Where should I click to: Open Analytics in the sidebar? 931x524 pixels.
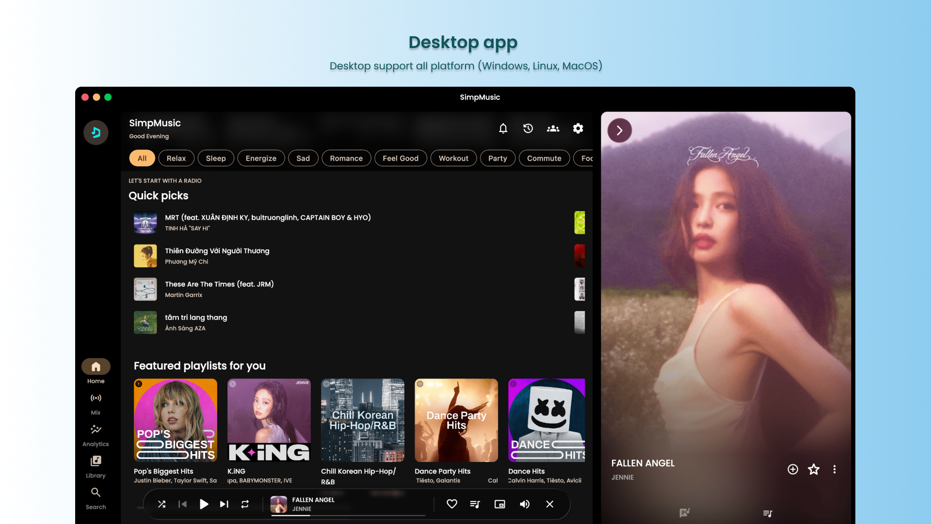[96, 436]
